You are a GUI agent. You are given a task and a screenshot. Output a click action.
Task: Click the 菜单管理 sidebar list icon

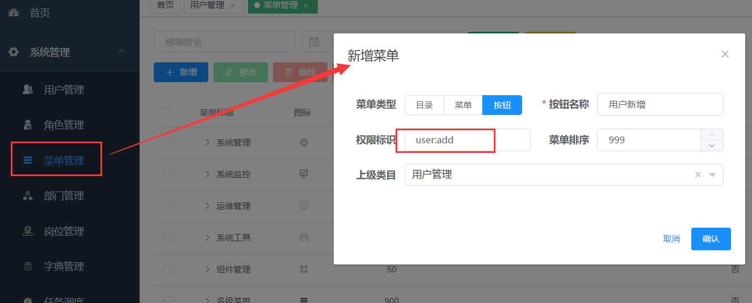click(27, 160)
